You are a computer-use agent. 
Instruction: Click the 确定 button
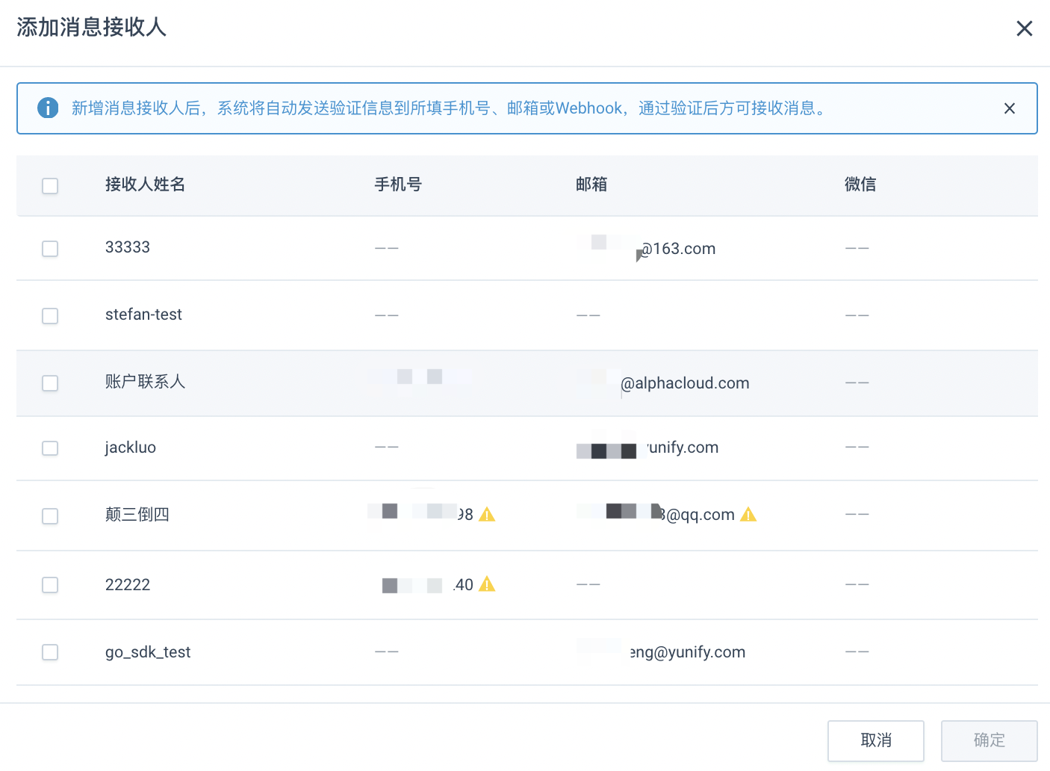coord(990,740)
